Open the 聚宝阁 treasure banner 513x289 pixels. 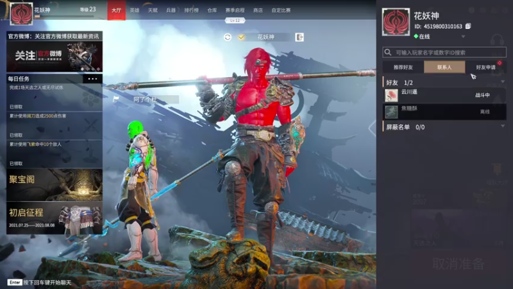(x=55, y=185)
